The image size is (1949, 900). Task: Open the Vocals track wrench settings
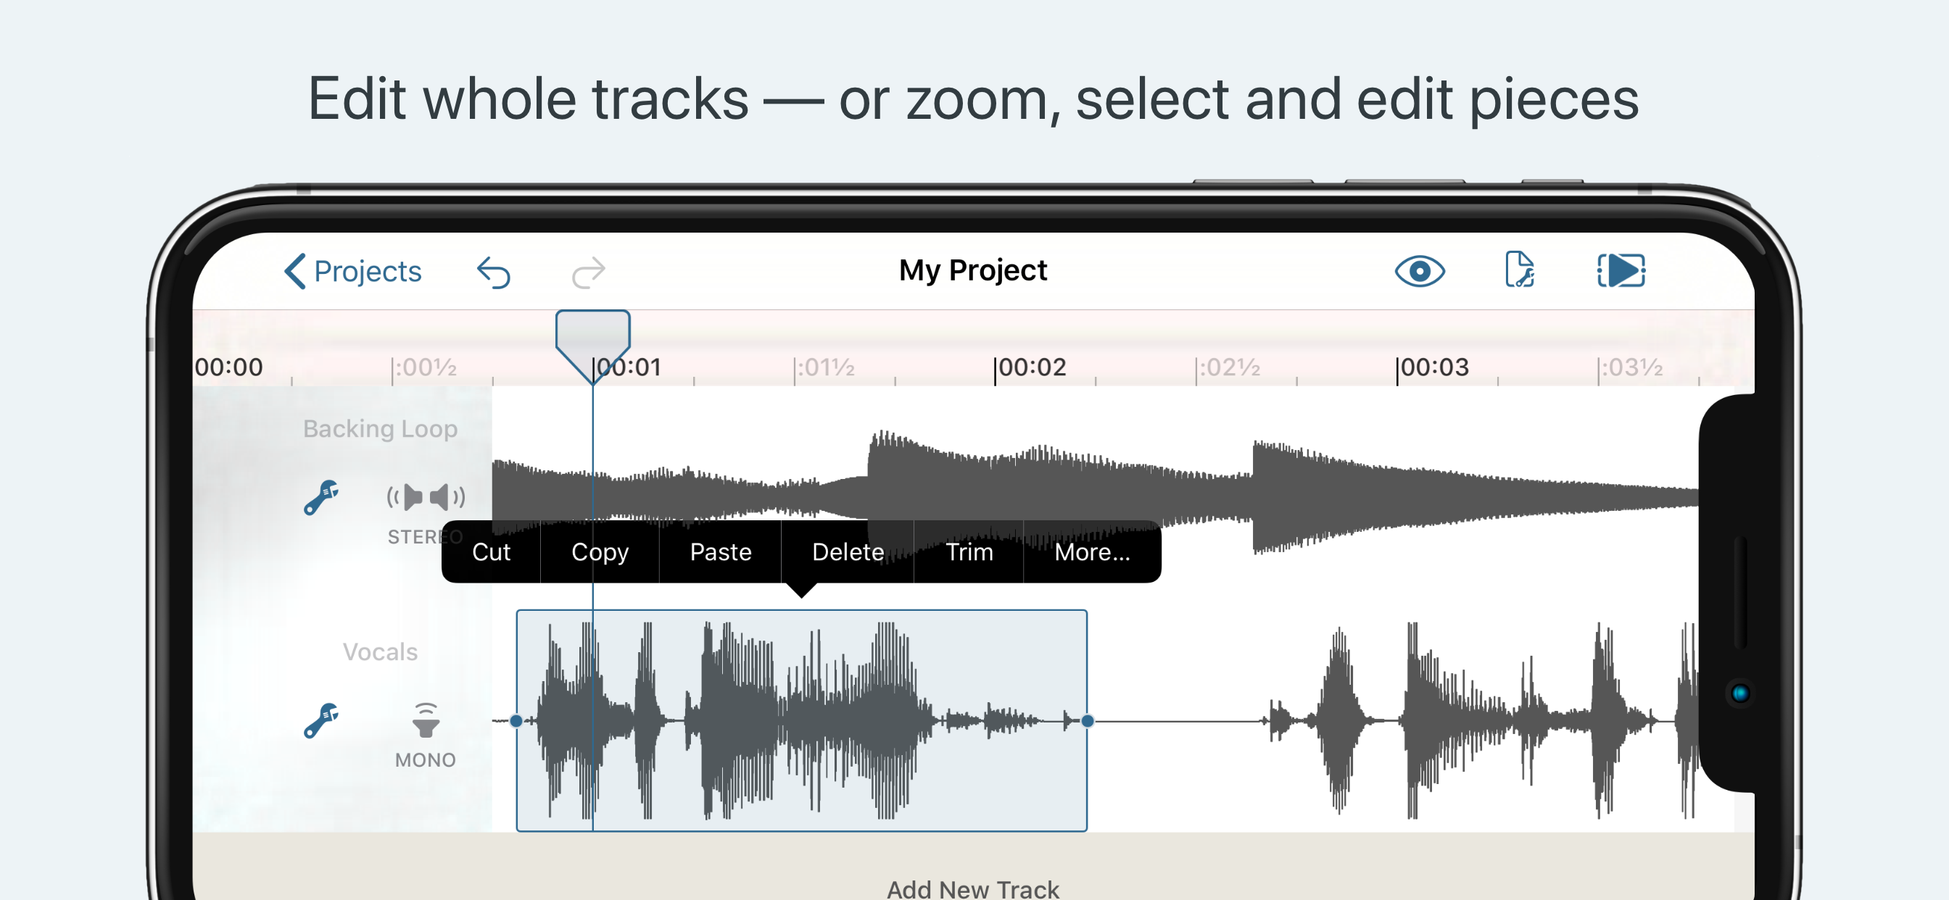coord(320,721)
